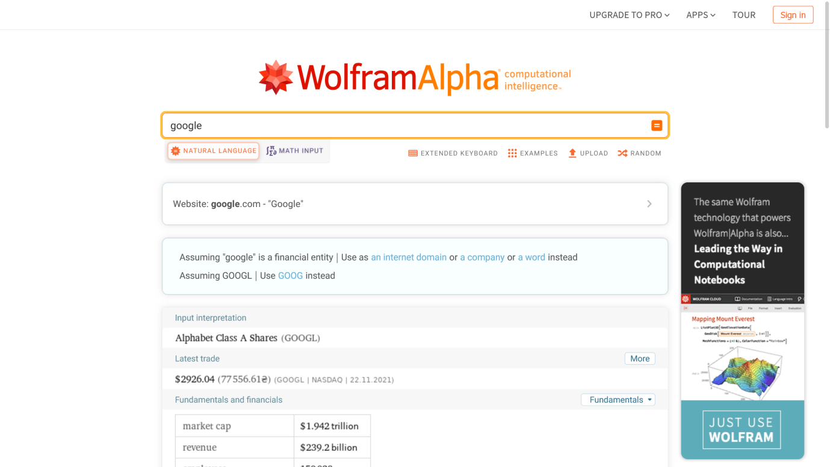Open the Examples grid icon
The height and width of the screenshot is (467, 830).
pos(512,153)
